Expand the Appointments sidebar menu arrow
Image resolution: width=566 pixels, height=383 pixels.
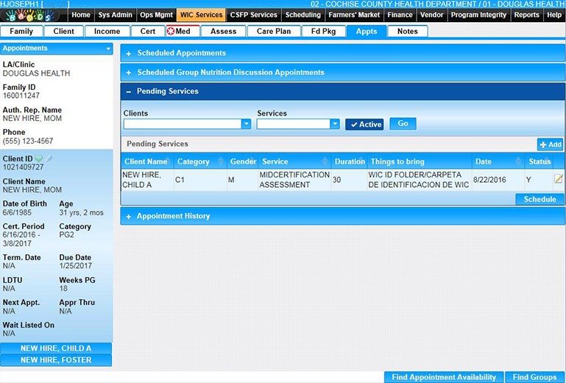click(108, 49)
